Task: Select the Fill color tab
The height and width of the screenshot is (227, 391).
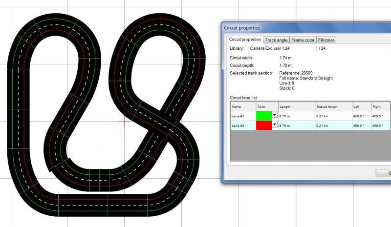Action: (326, 40)
